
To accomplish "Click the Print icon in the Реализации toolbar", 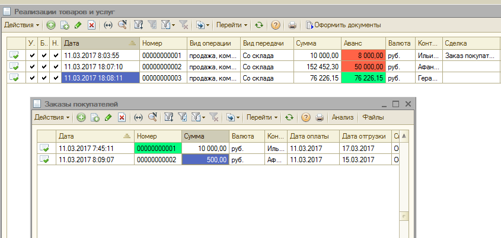I will coord(292,25).
